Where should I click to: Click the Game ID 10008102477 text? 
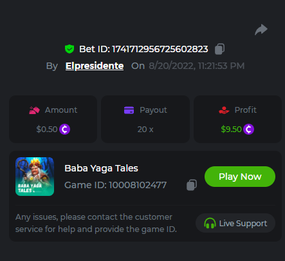tap(116, 185)
